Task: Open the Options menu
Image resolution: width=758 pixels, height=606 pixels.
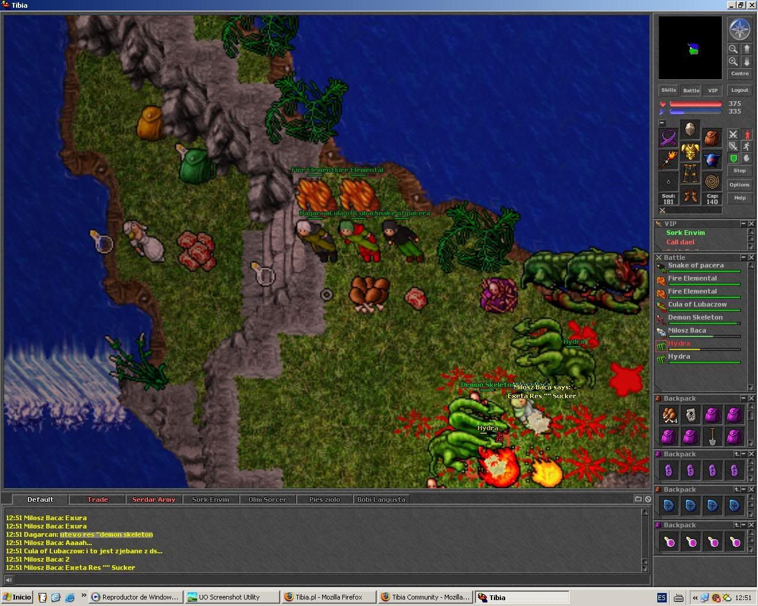Action: pyautogui.click(x=740, y=185)
